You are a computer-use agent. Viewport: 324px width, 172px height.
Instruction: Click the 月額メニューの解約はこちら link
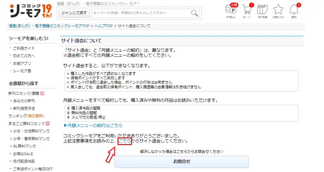pos(93,125)
